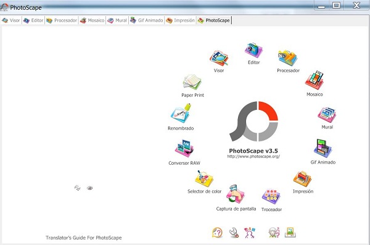Screen dimensions: 370x245
Task: Maximize the PhotoScape window
Action: 336,6
